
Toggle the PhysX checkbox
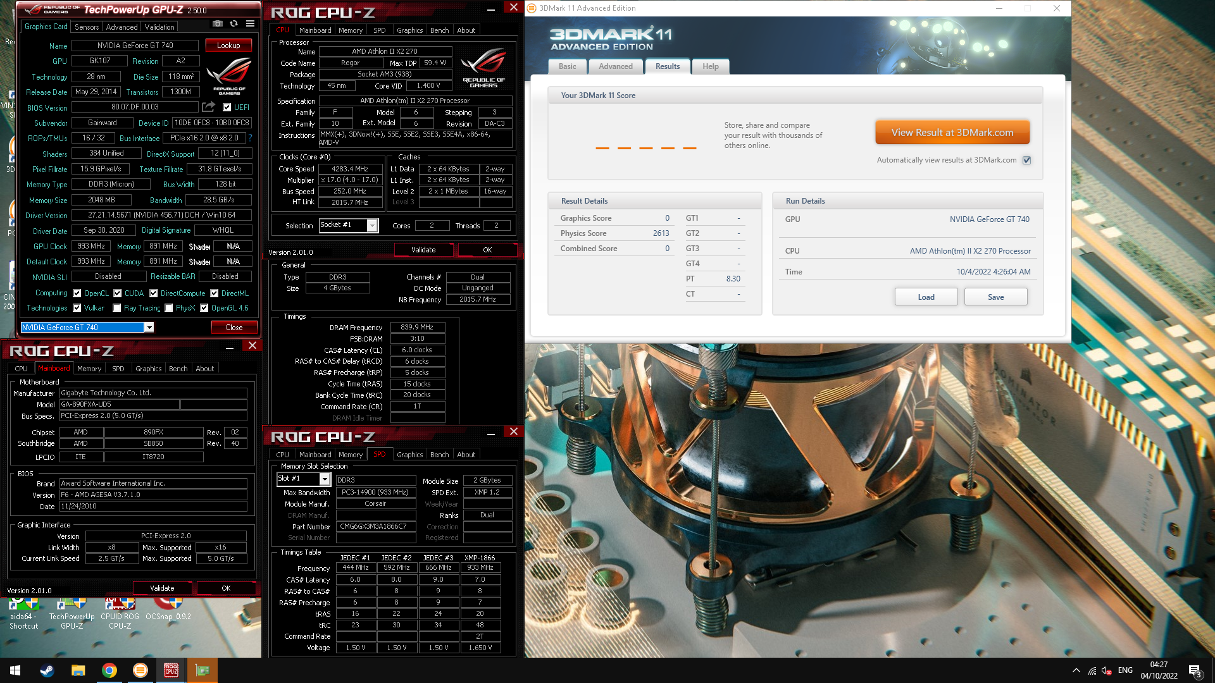coord(168,308)
